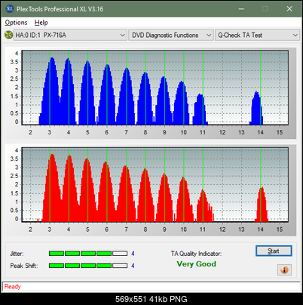This screenshot has width=303, height=305.
Task: Open the orange info button
Action: (284, 270)
